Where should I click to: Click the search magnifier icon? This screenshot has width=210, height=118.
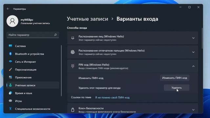pyautogui.click(x=55, y=35)
